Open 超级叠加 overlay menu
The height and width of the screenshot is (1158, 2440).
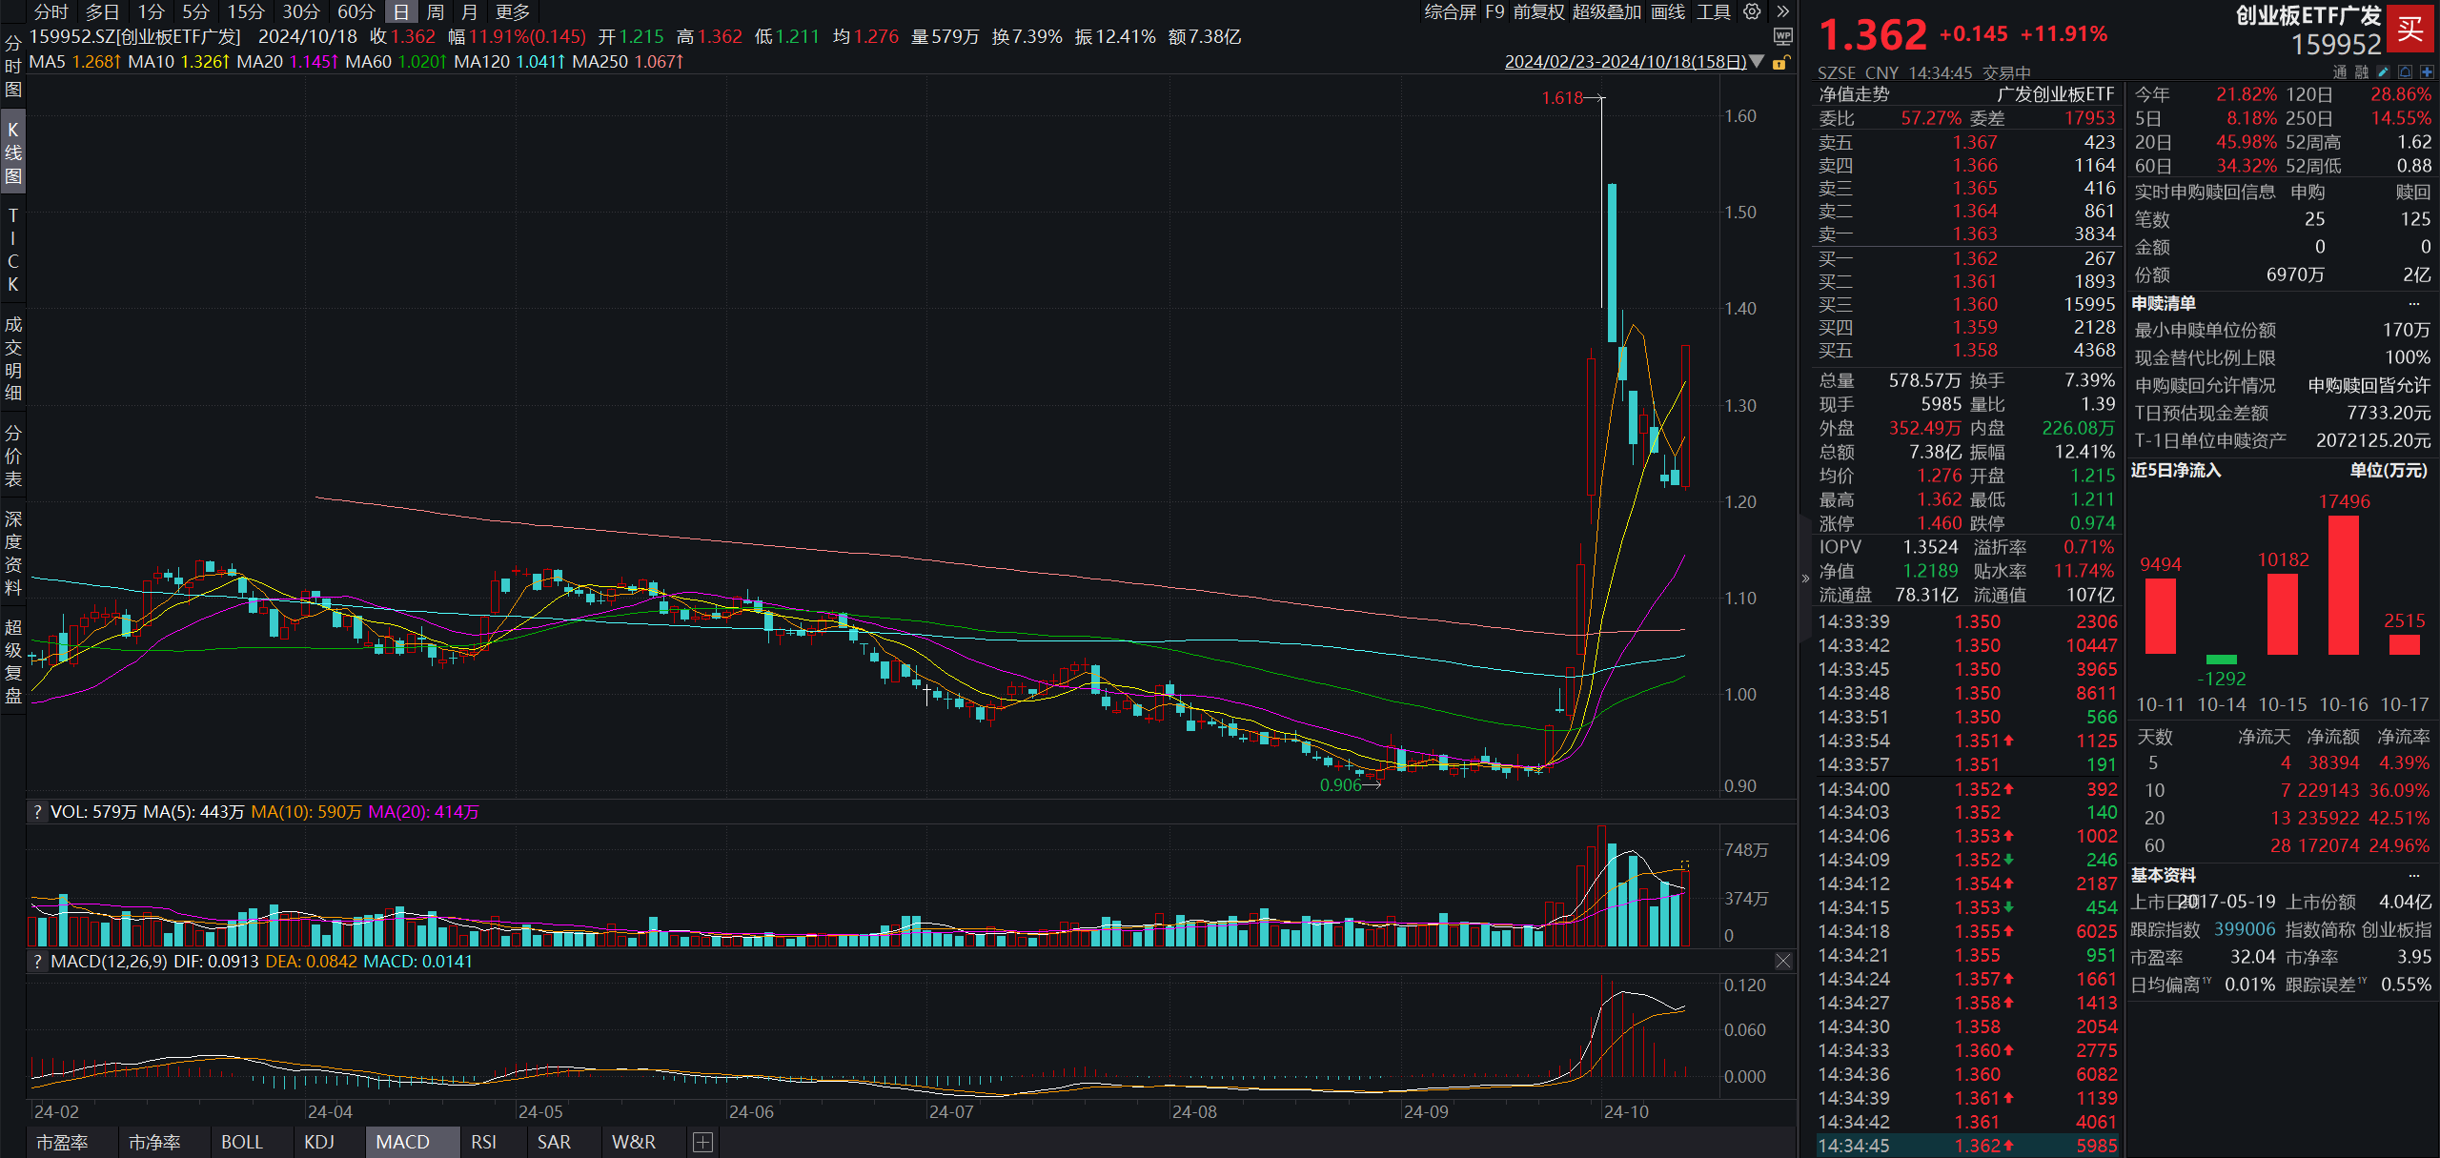[x=1607, y=11]
